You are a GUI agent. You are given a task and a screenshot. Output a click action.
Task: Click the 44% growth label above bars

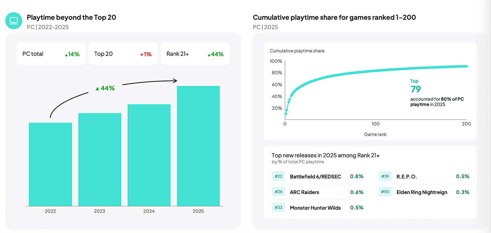pos(105,88)
